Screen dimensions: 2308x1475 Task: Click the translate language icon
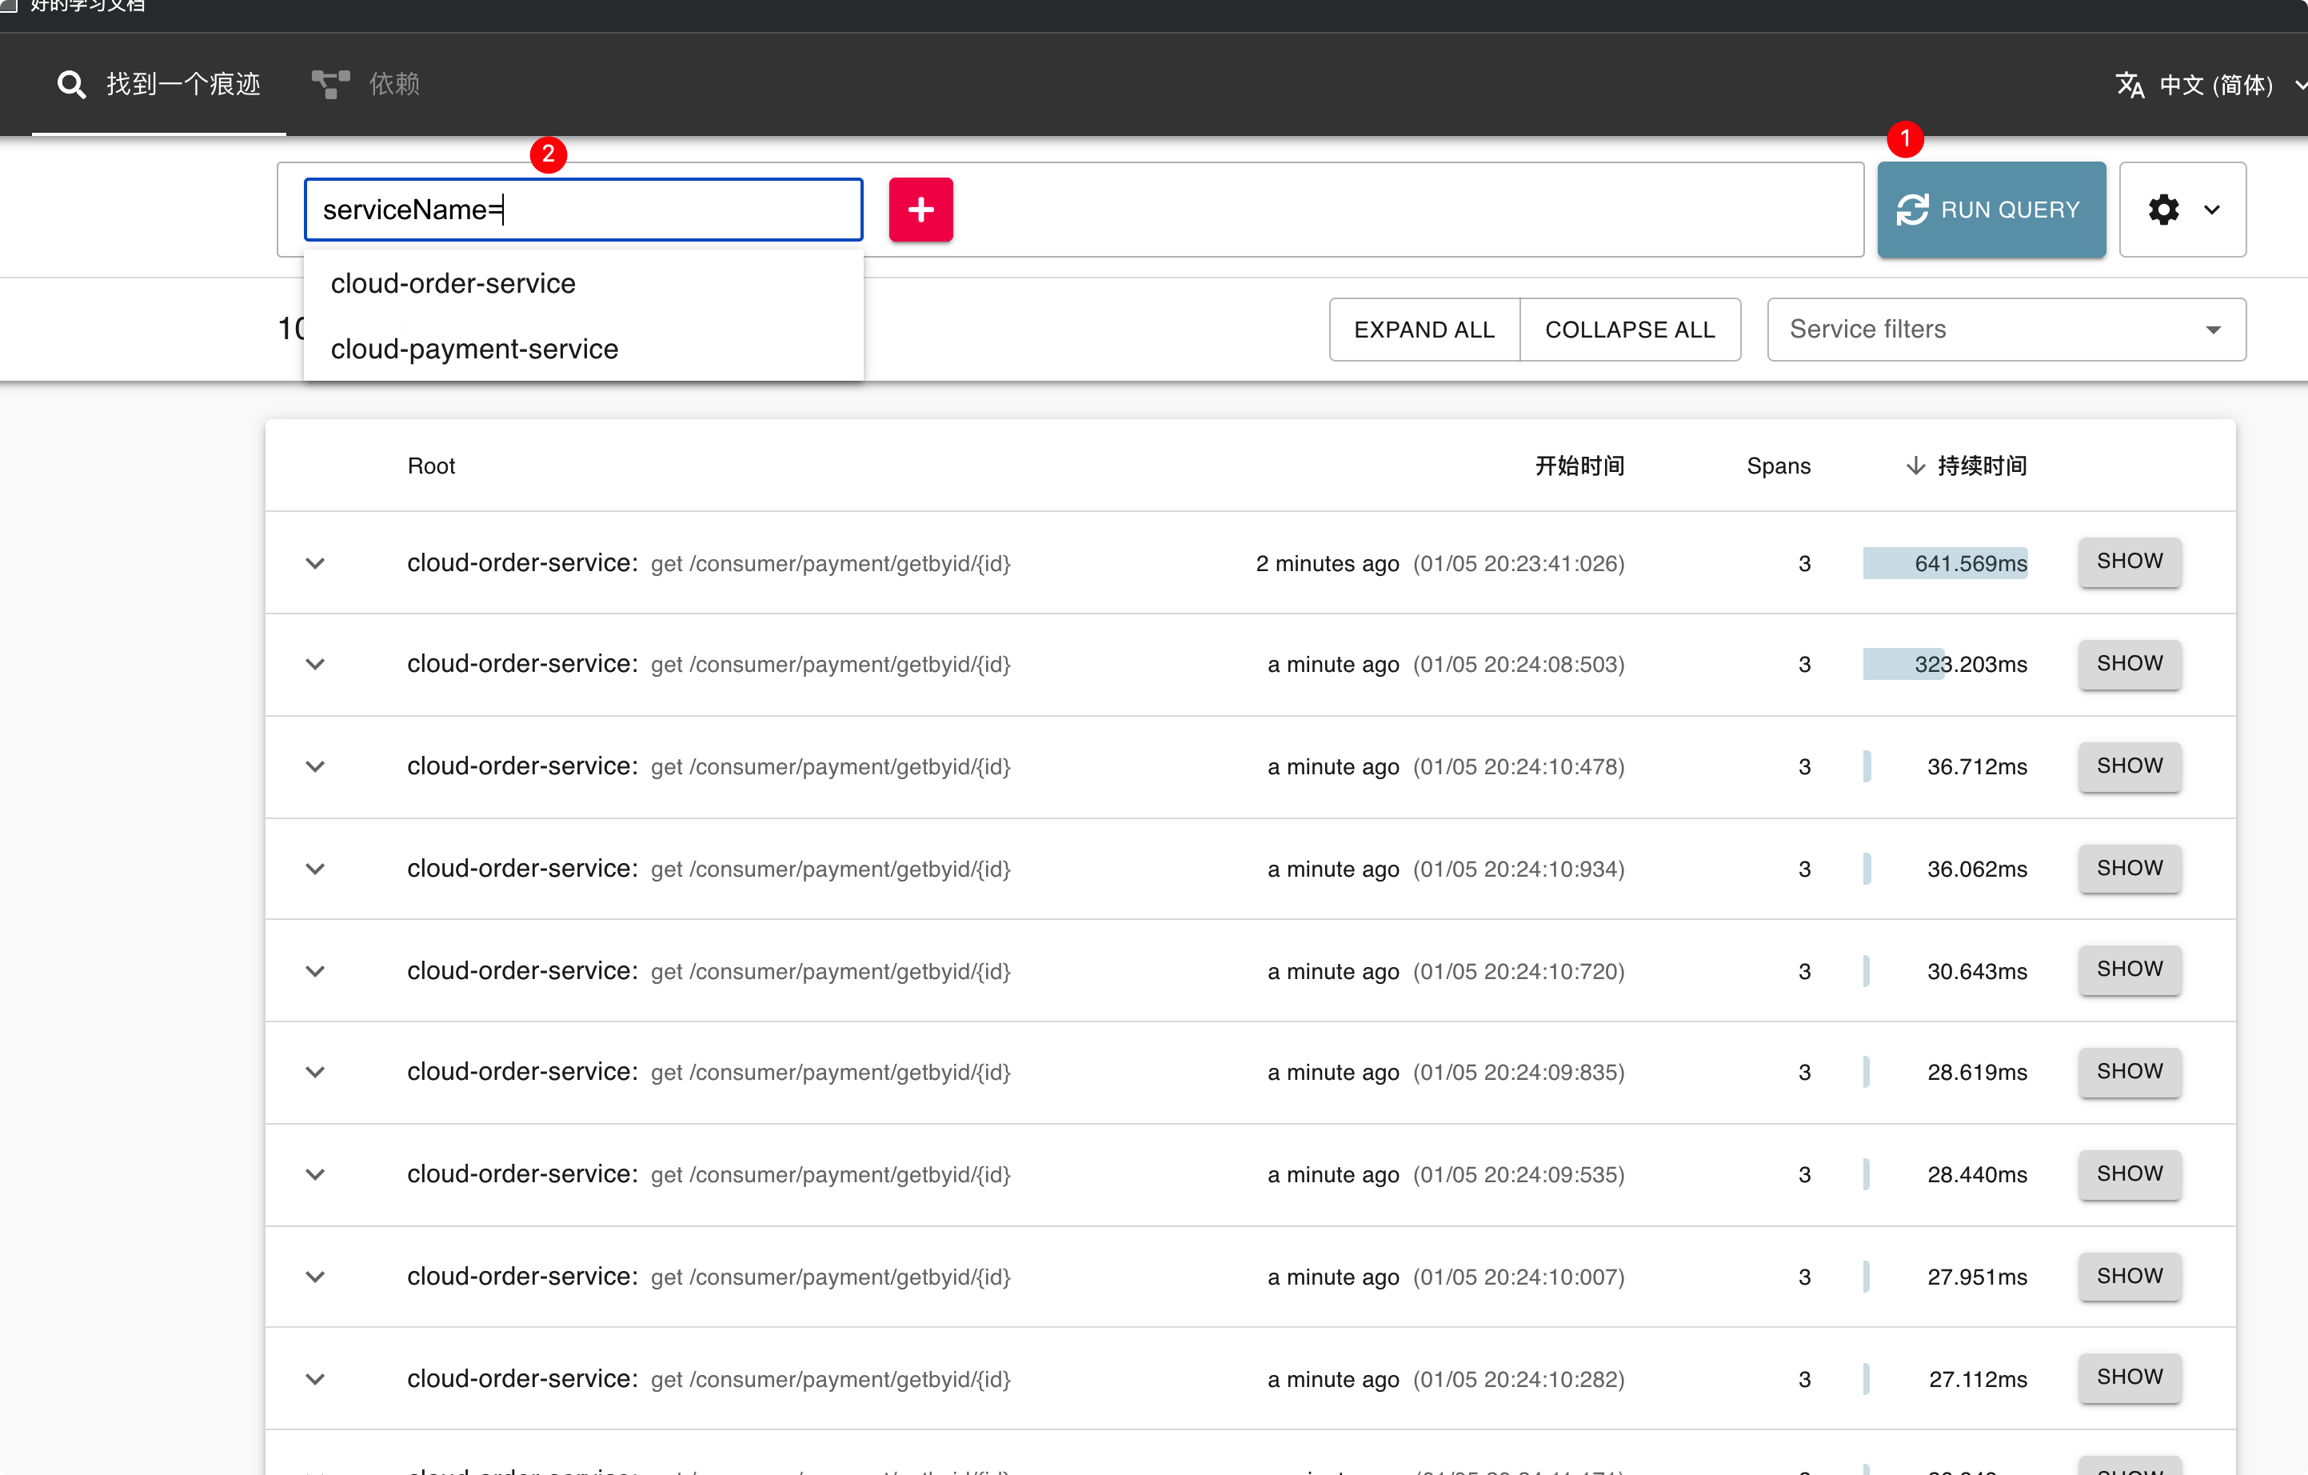pyautogui.click(x=2129, y=86)
